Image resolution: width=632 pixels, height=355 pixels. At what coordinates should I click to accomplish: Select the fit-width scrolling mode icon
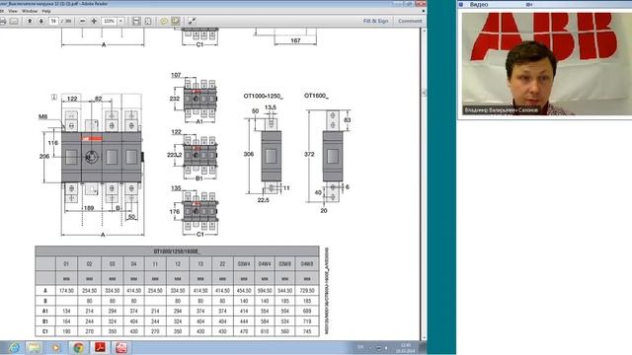tap(136, 21)
